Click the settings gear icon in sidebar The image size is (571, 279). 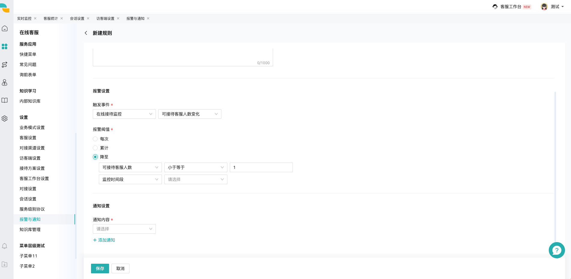point(5,118)
